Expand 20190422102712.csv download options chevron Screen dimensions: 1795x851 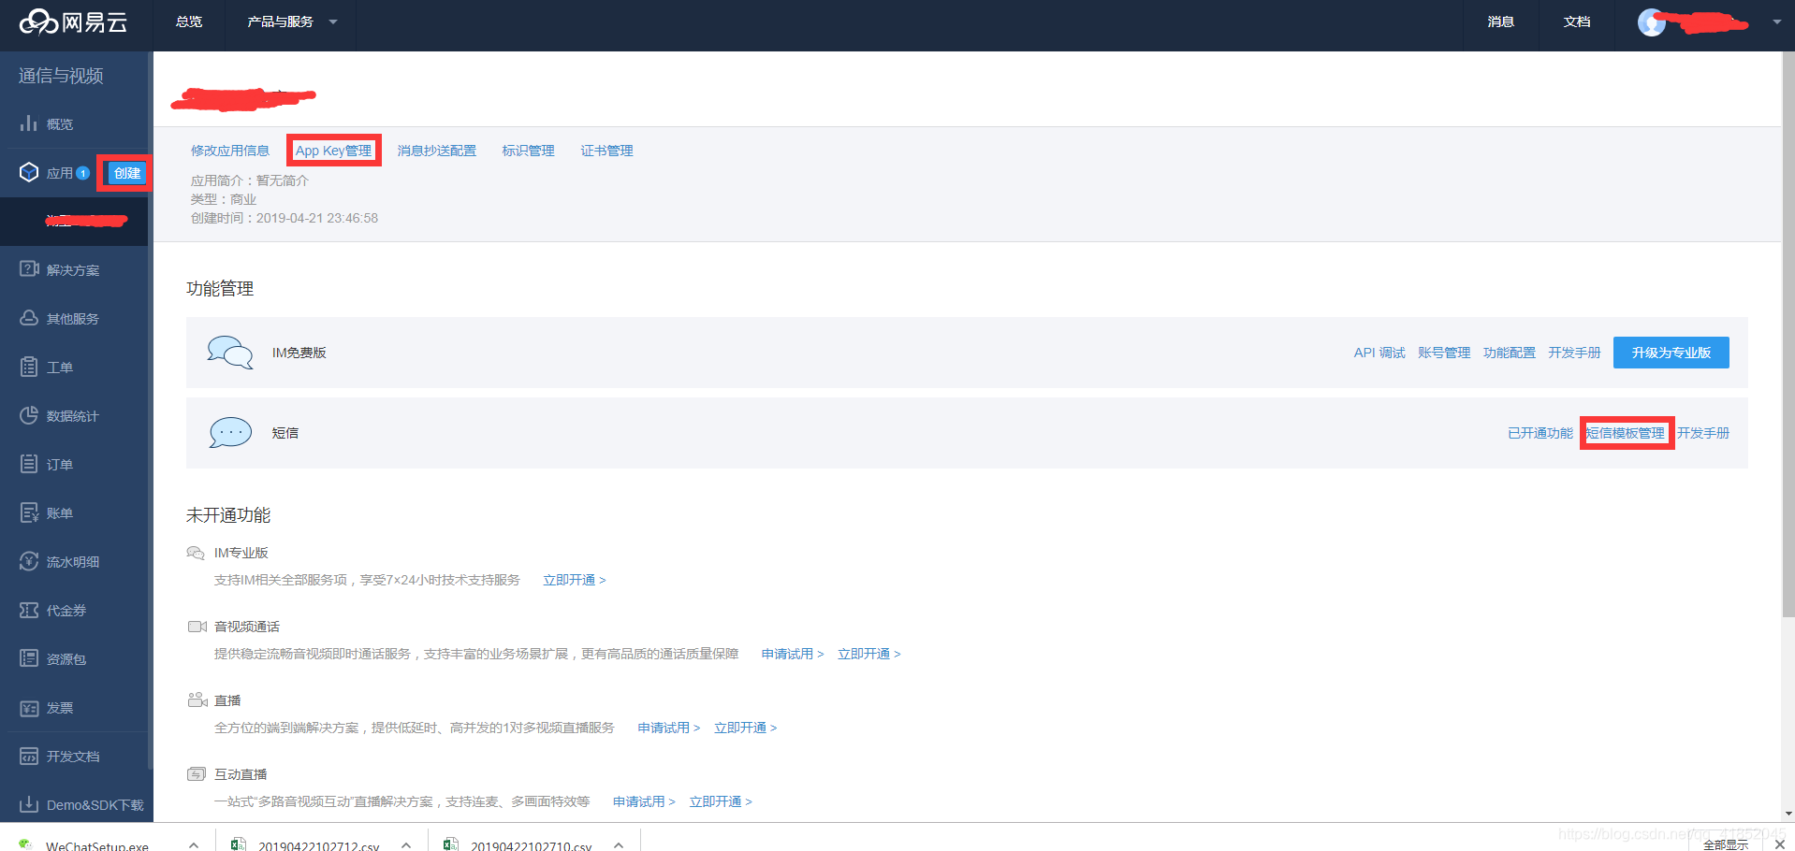coord(406,844)
